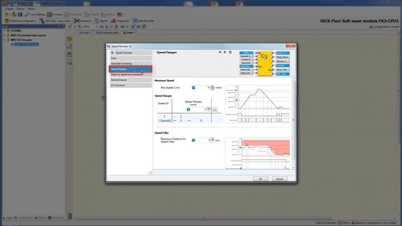Open Slope for speed limit transitions section
Screen dimensions: 402x226
click(x=131, y=74)
